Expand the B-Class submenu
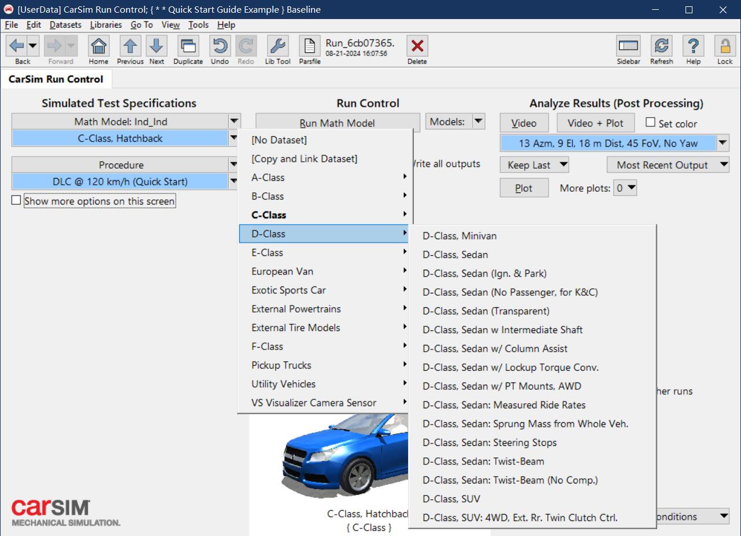741x536 pixels. (325, 196)
